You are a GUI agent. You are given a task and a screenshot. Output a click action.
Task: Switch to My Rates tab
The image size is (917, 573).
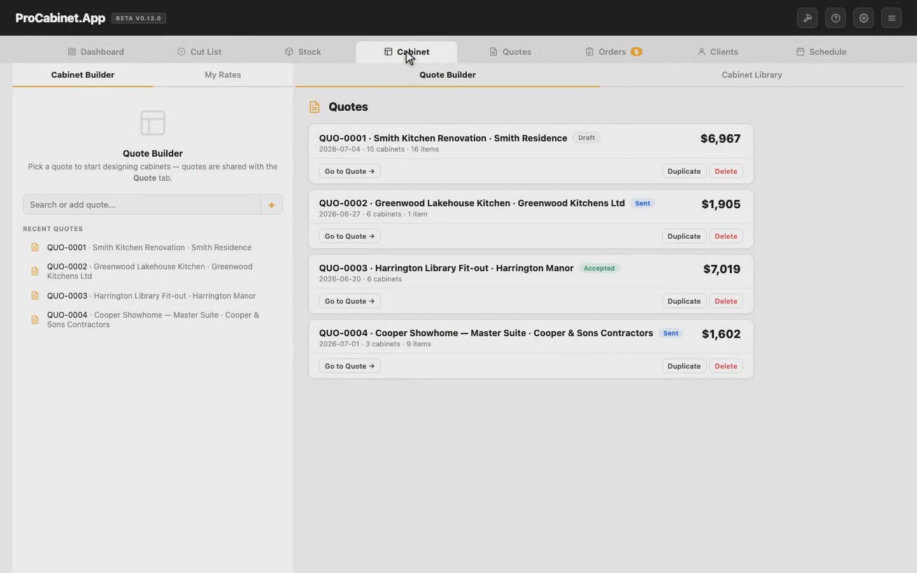coord(223,74)
